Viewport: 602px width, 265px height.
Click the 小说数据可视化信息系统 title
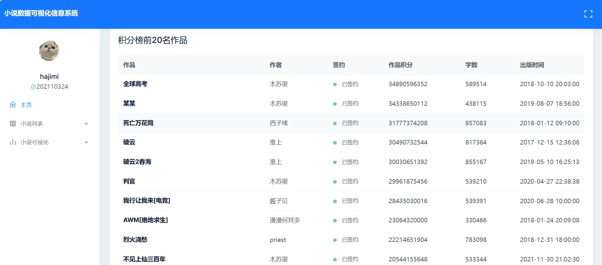click(41, 13)
